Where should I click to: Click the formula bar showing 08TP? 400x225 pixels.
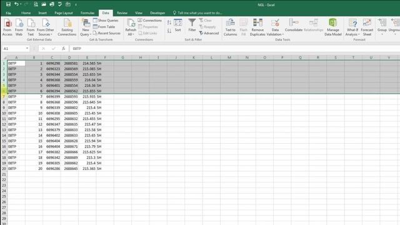click(235, 49)
